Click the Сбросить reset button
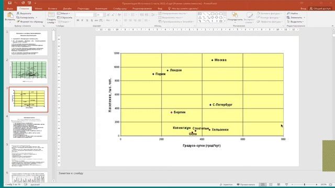Screen dimensions: 335x188 point(65,17)
